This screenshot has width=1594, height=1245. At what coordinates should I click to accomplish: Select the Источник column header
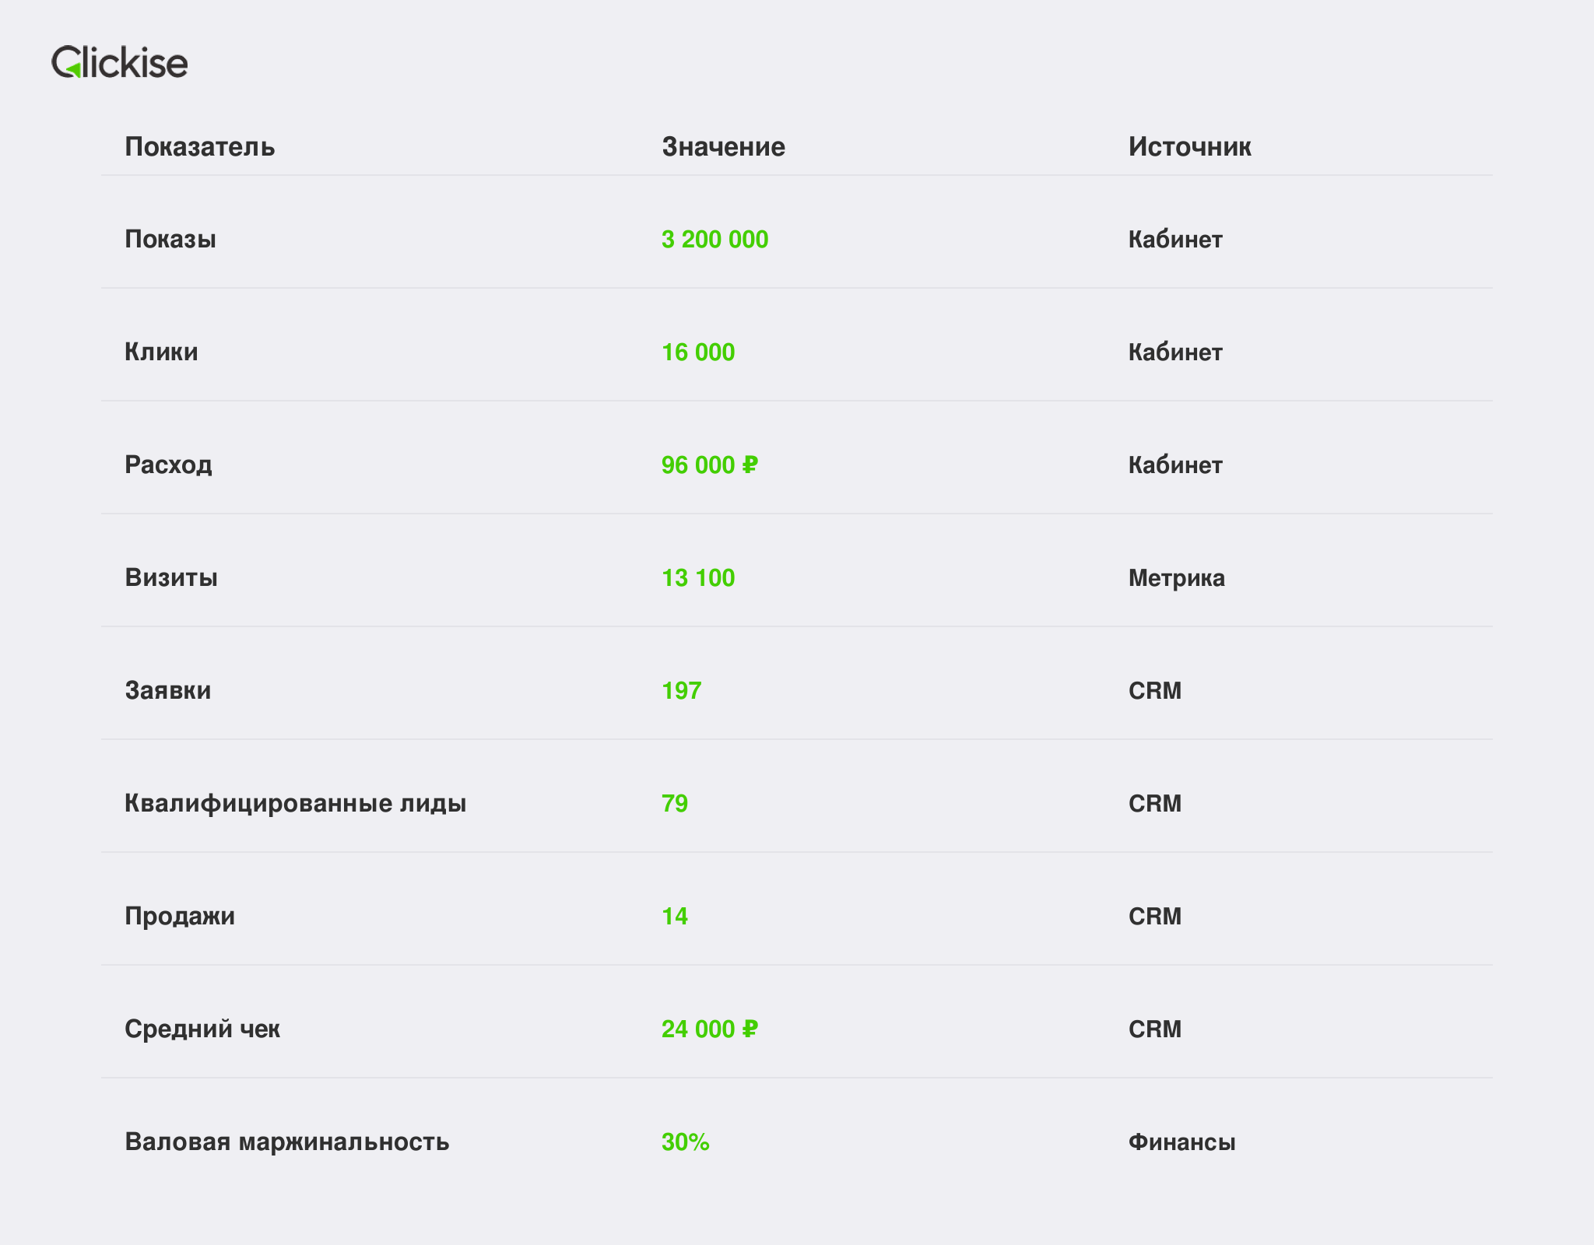click(1189, 146)
